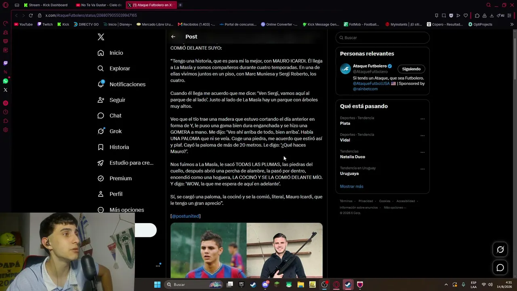Open Opera GX main menu logo
517x291 pixels.
click(x=5, y=5)
